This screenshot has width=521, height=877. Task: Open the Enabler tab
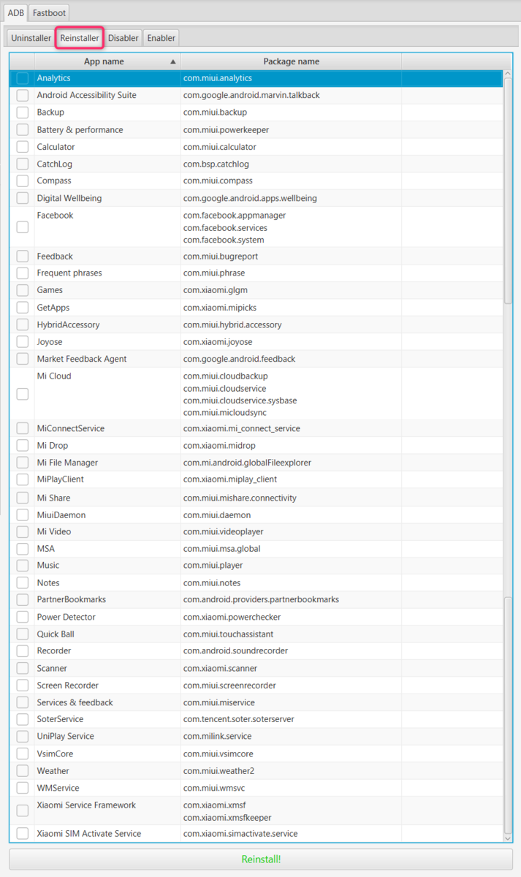(x=161, y=38)
